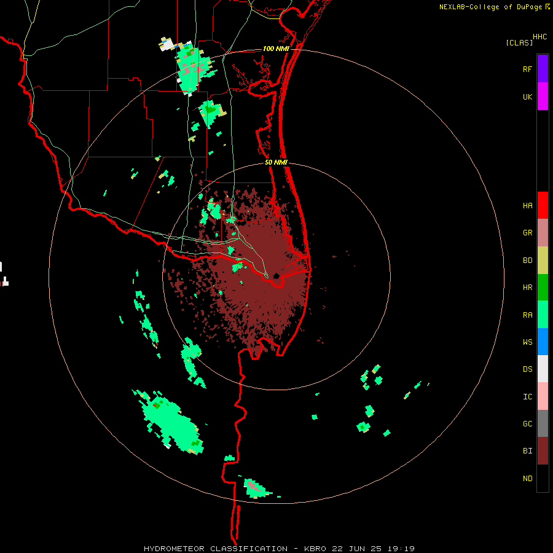Click the HHC product code label
The width and height of the screenshot is (553, 553).
point(540,37)
